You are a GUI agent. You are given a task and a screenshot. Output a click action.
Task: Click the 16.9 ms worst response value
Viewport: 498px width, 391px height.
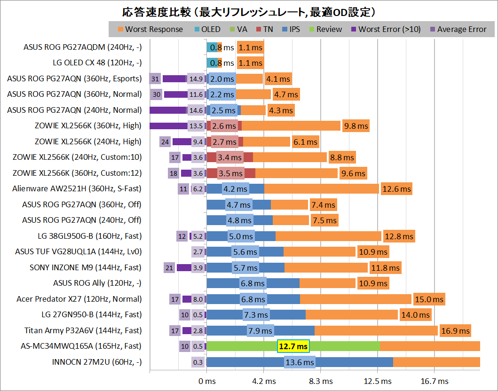pyautogui.click(x=455, y=331)
